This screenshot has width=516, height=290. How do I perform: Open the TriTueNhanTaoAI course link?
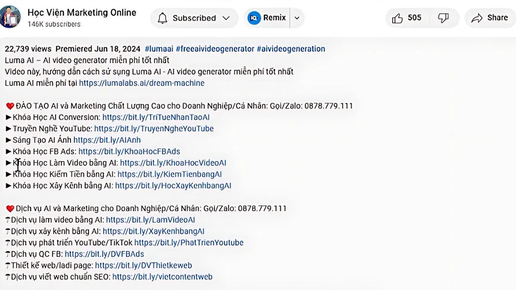click(156, 117)
